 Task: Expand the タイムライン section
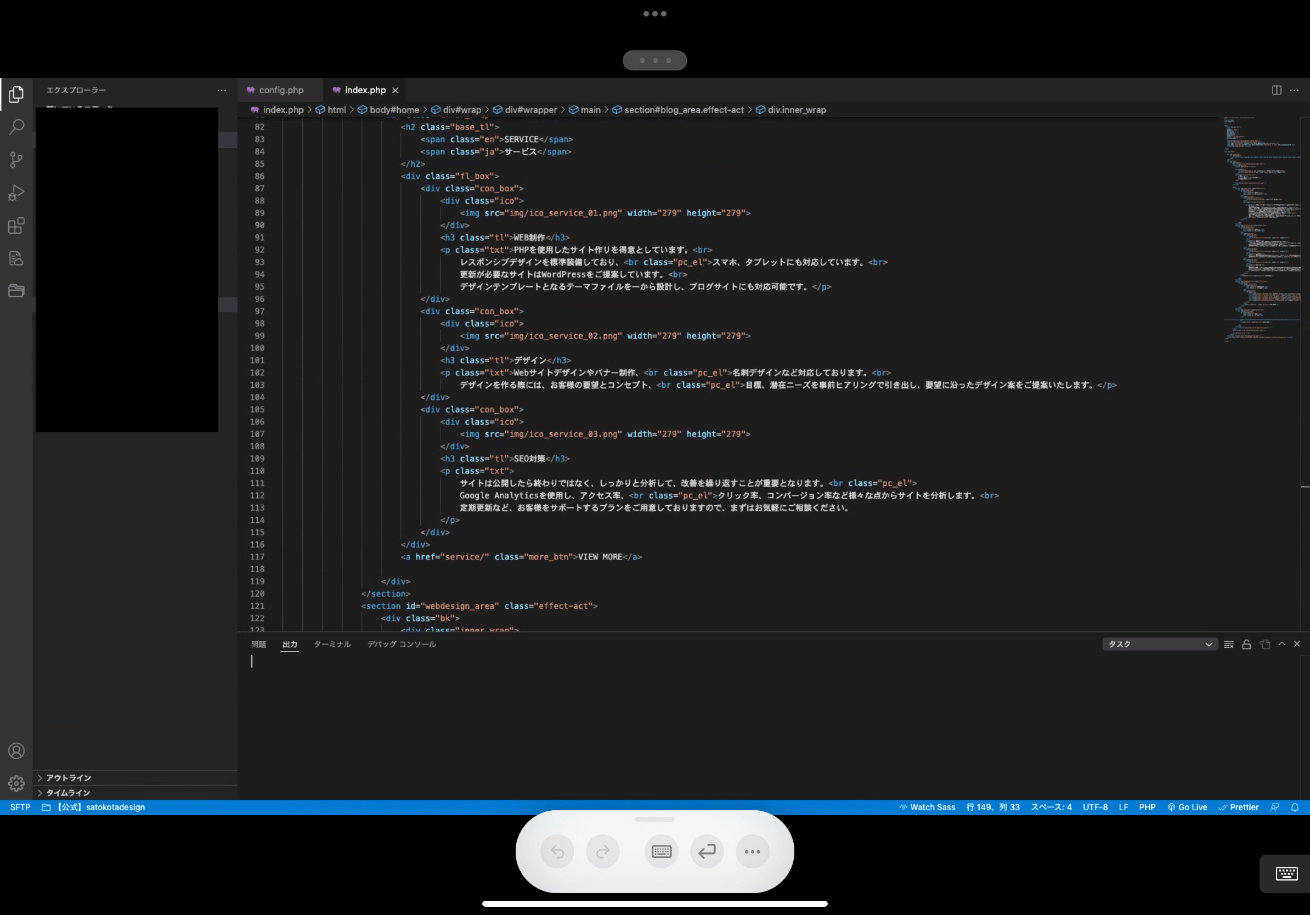(x=68, y=792)
